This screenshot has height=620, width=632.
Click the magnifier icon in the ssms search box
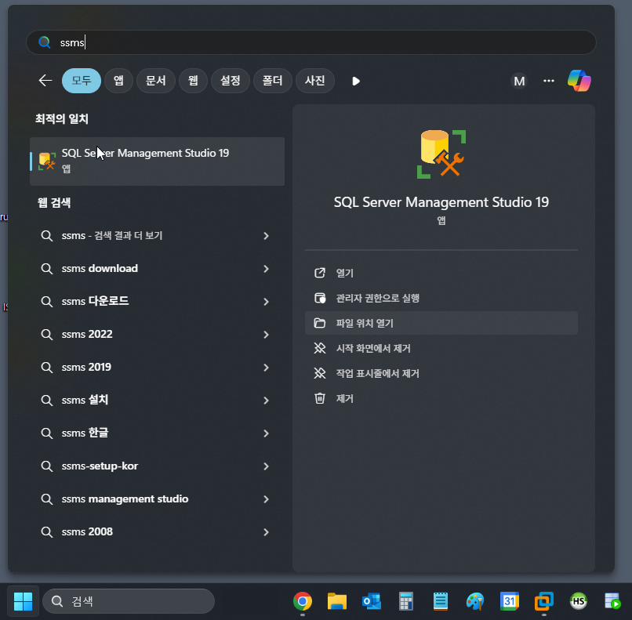tap(45, 42)
